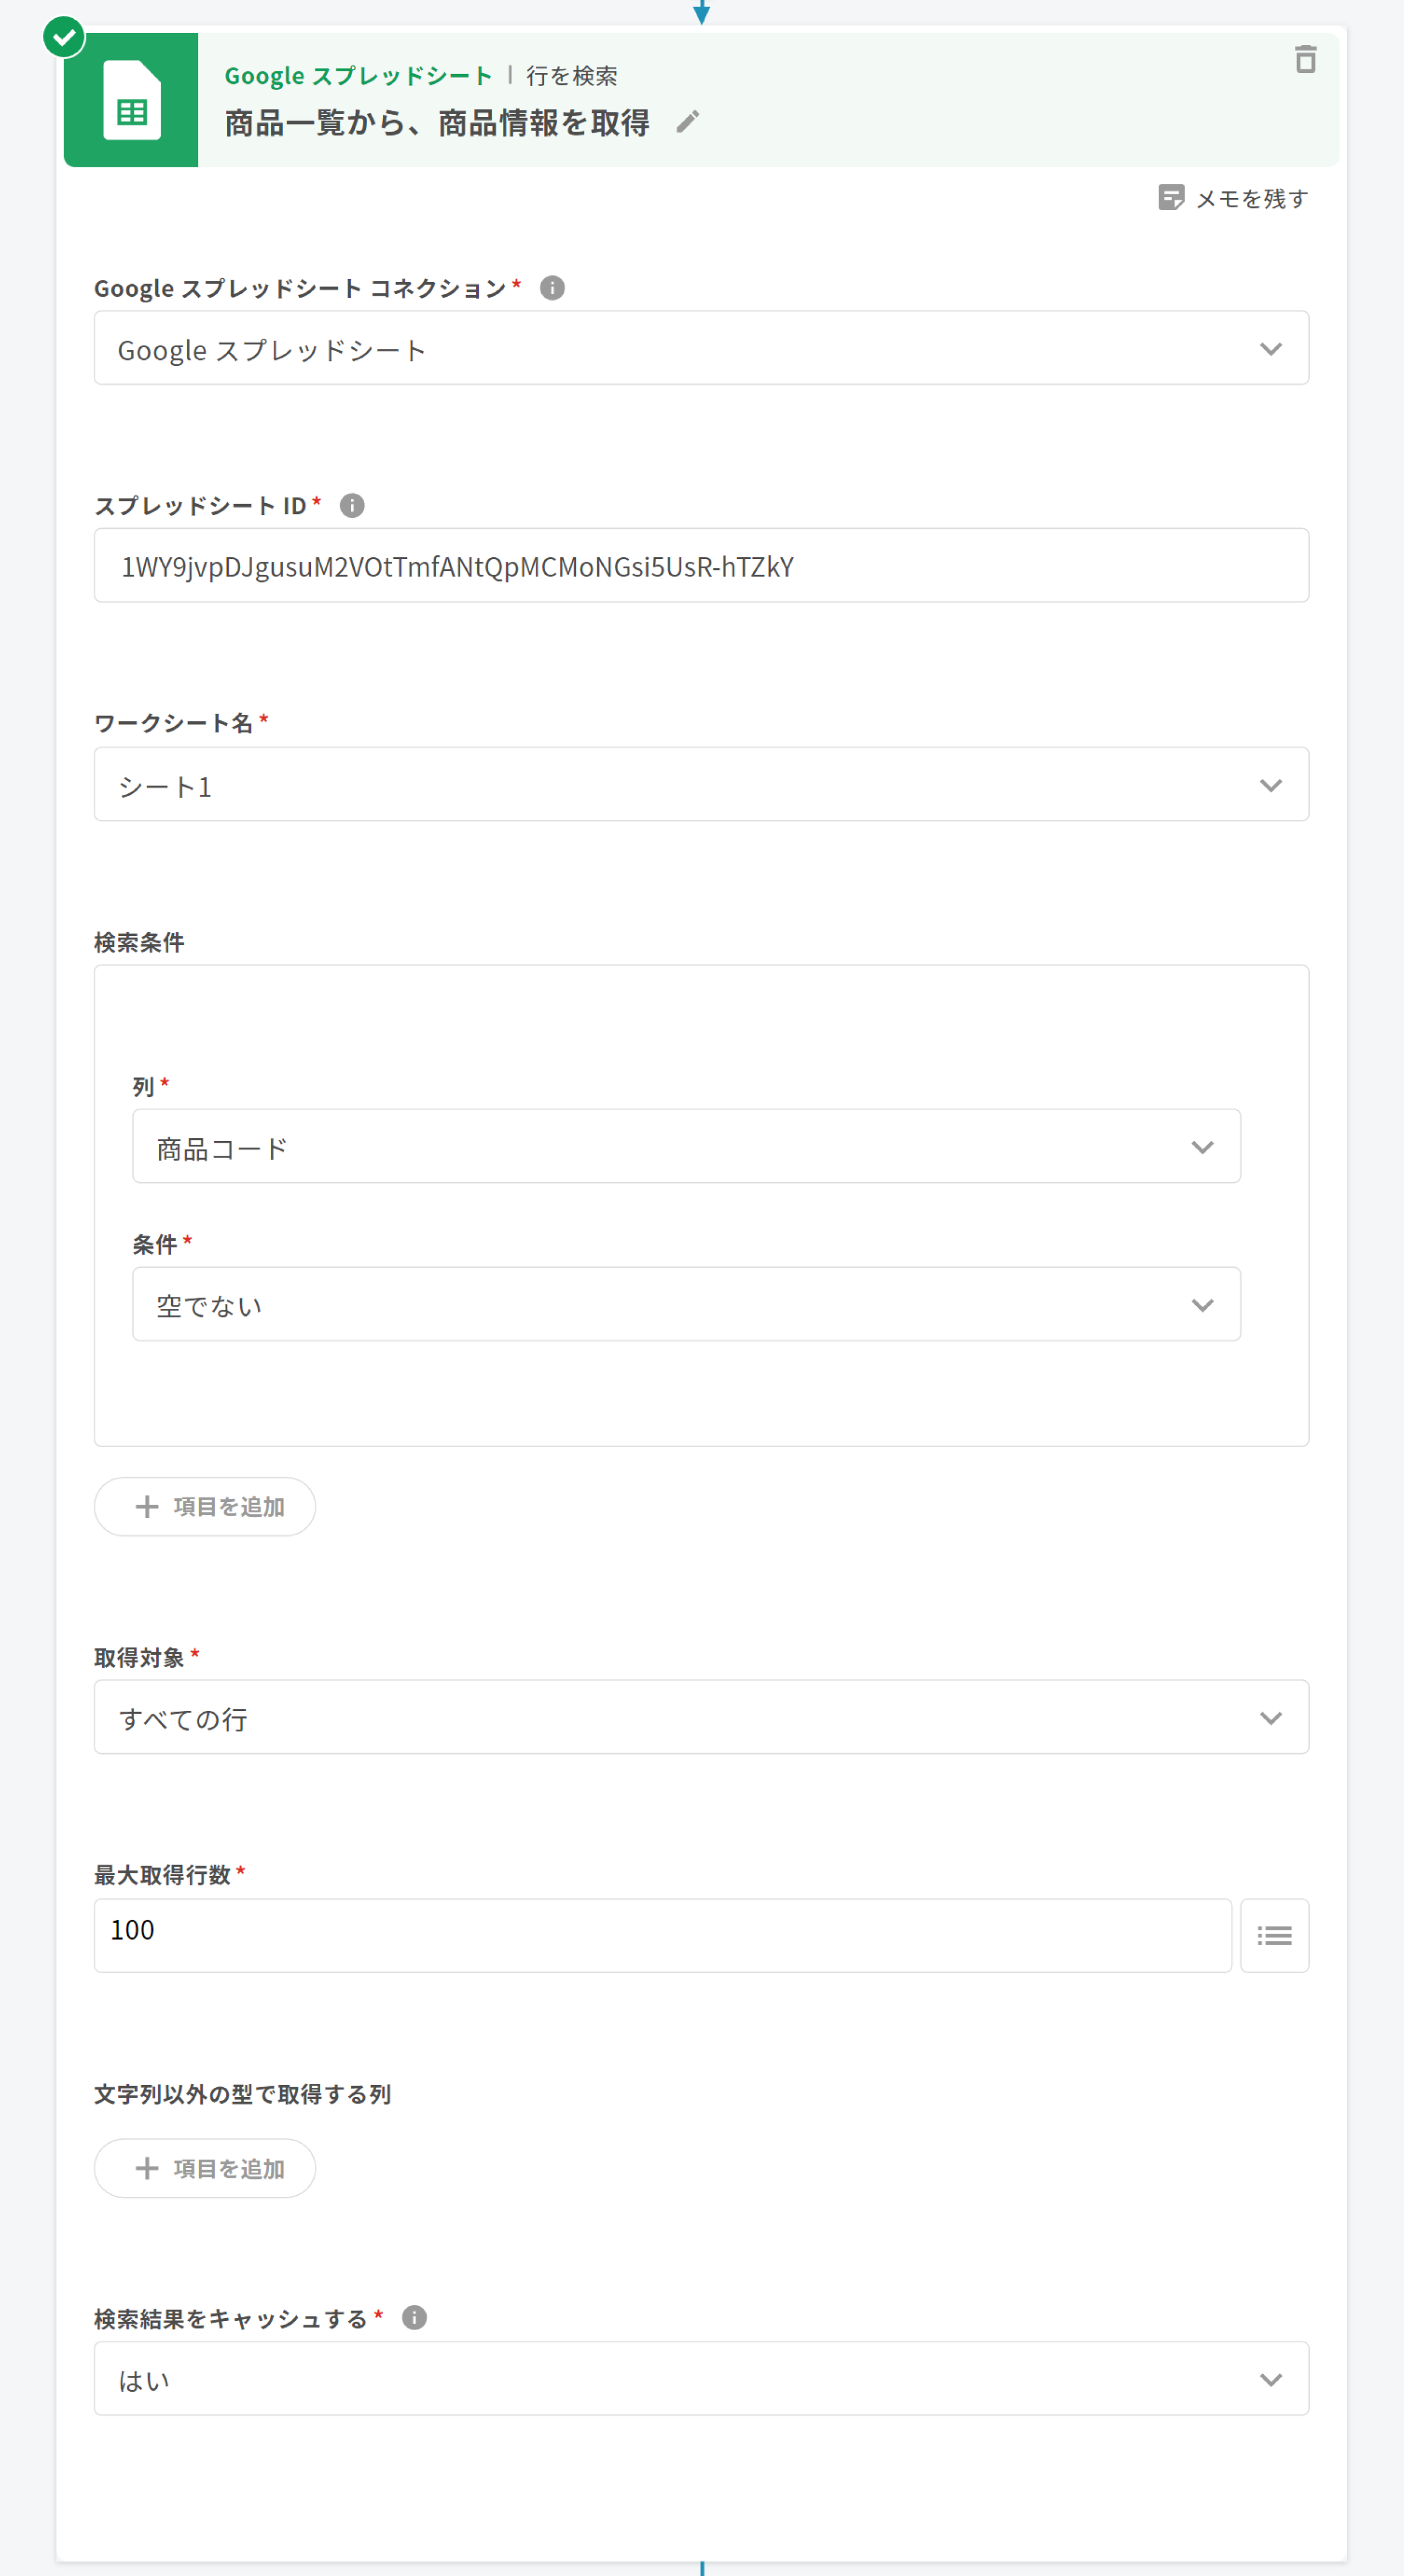The width and height of the screenshot is (1404, 2576).
Task: Click the memo note icon
Action: click(1171, 197)
